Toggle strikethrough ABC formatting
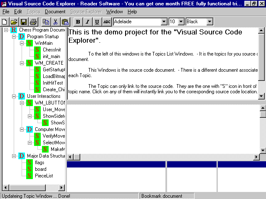This screenshot has height=199, width=266. coord(107,22)
